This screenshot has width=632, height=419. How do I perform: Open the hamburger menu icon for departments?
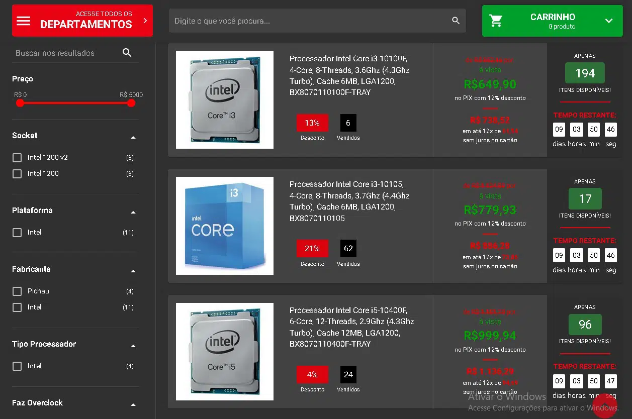[24, 21]
